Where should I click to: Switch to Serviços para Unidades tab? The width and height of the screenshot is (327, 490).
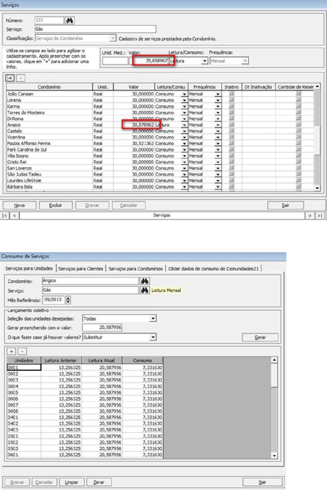coord(29,269)
